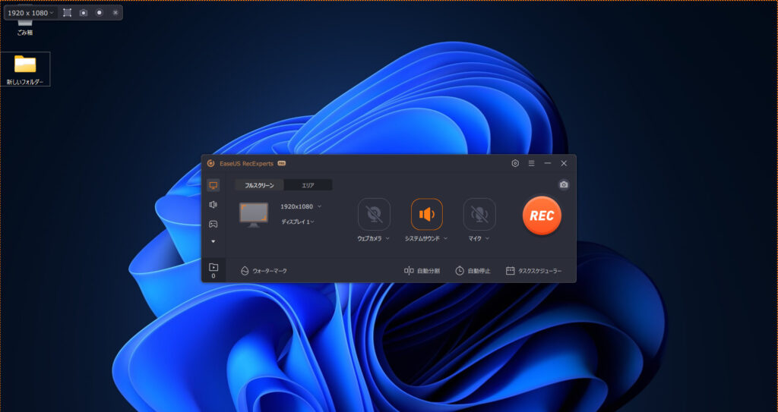This screenshot has height=412, width=778.
Task: Select screen recording mode monitor icon in sidebar
Action: click(x=213, y=185)
